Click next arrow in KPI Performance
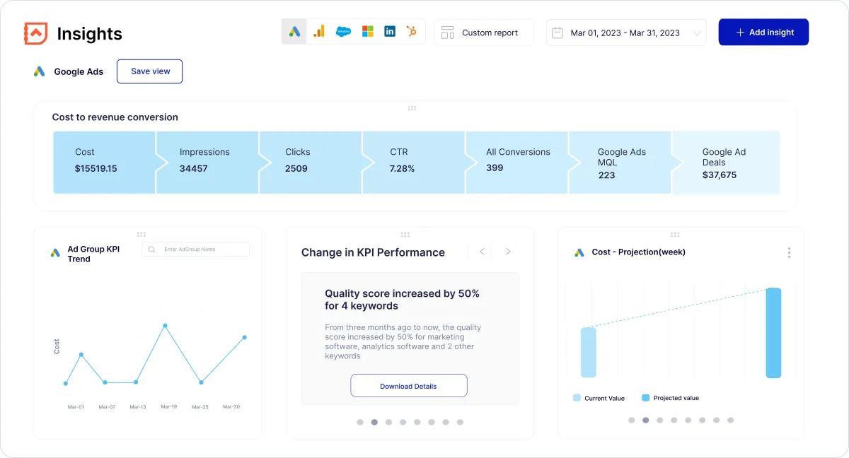Viewport: 849px width, 458px height. pyautogui.click(x=507, y=252)
